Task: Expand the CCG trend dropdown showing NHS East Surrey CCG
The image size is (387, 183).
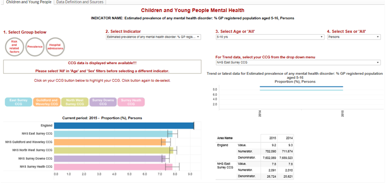Action: click(298, 63)
